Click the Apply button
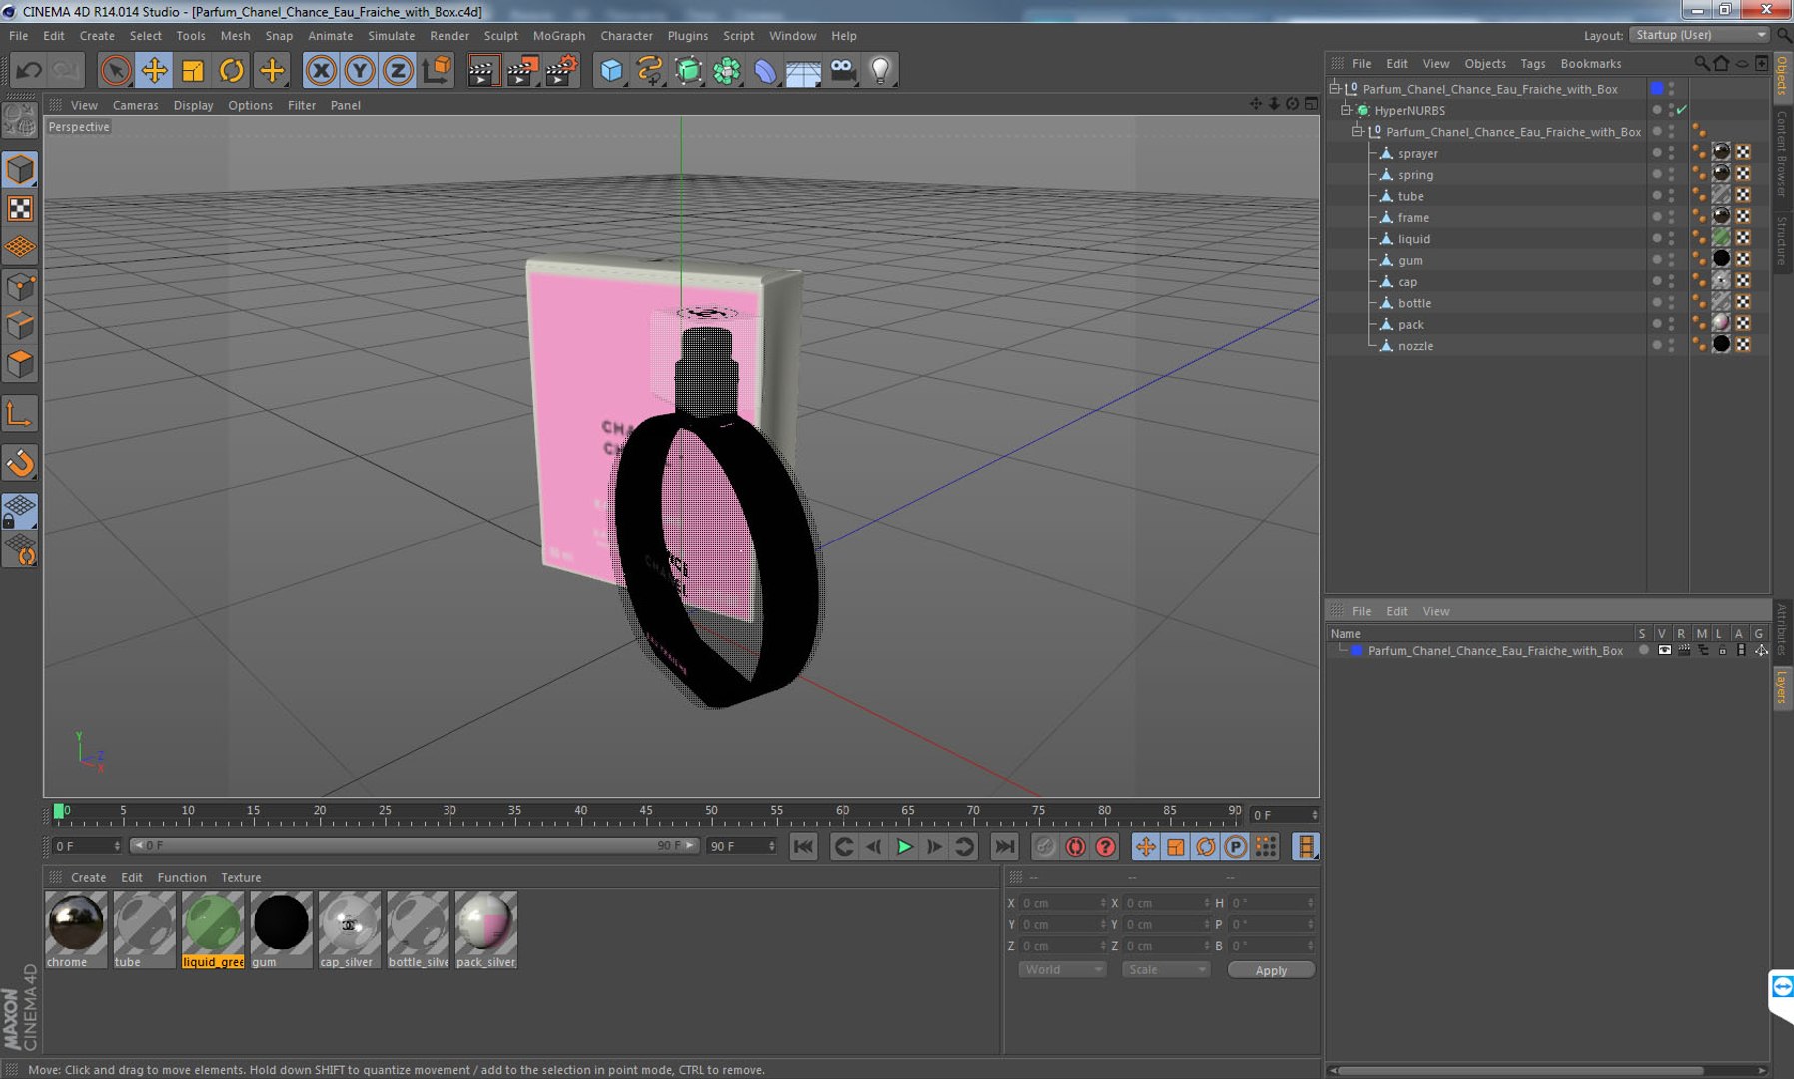The image size is (1794, 1079). coord(1271,970)
